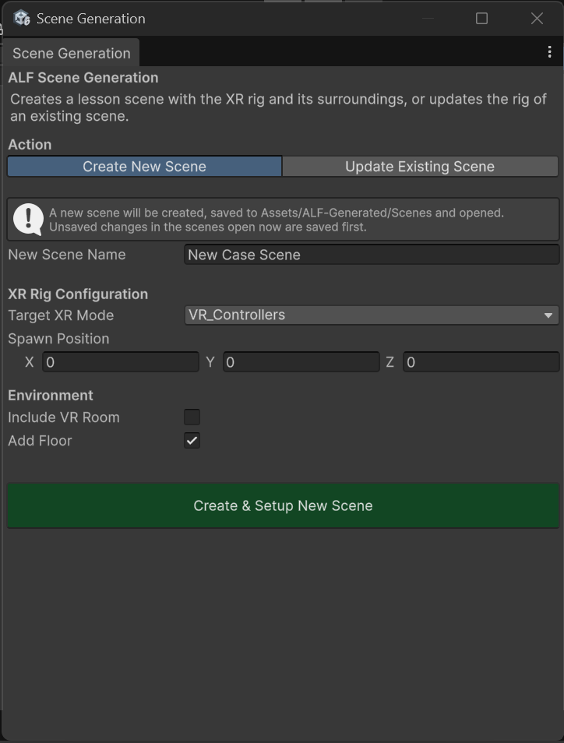Click the 'Target XR Mode' label
564x743 pixels.
pyautogui.click(x=61, y=315)
